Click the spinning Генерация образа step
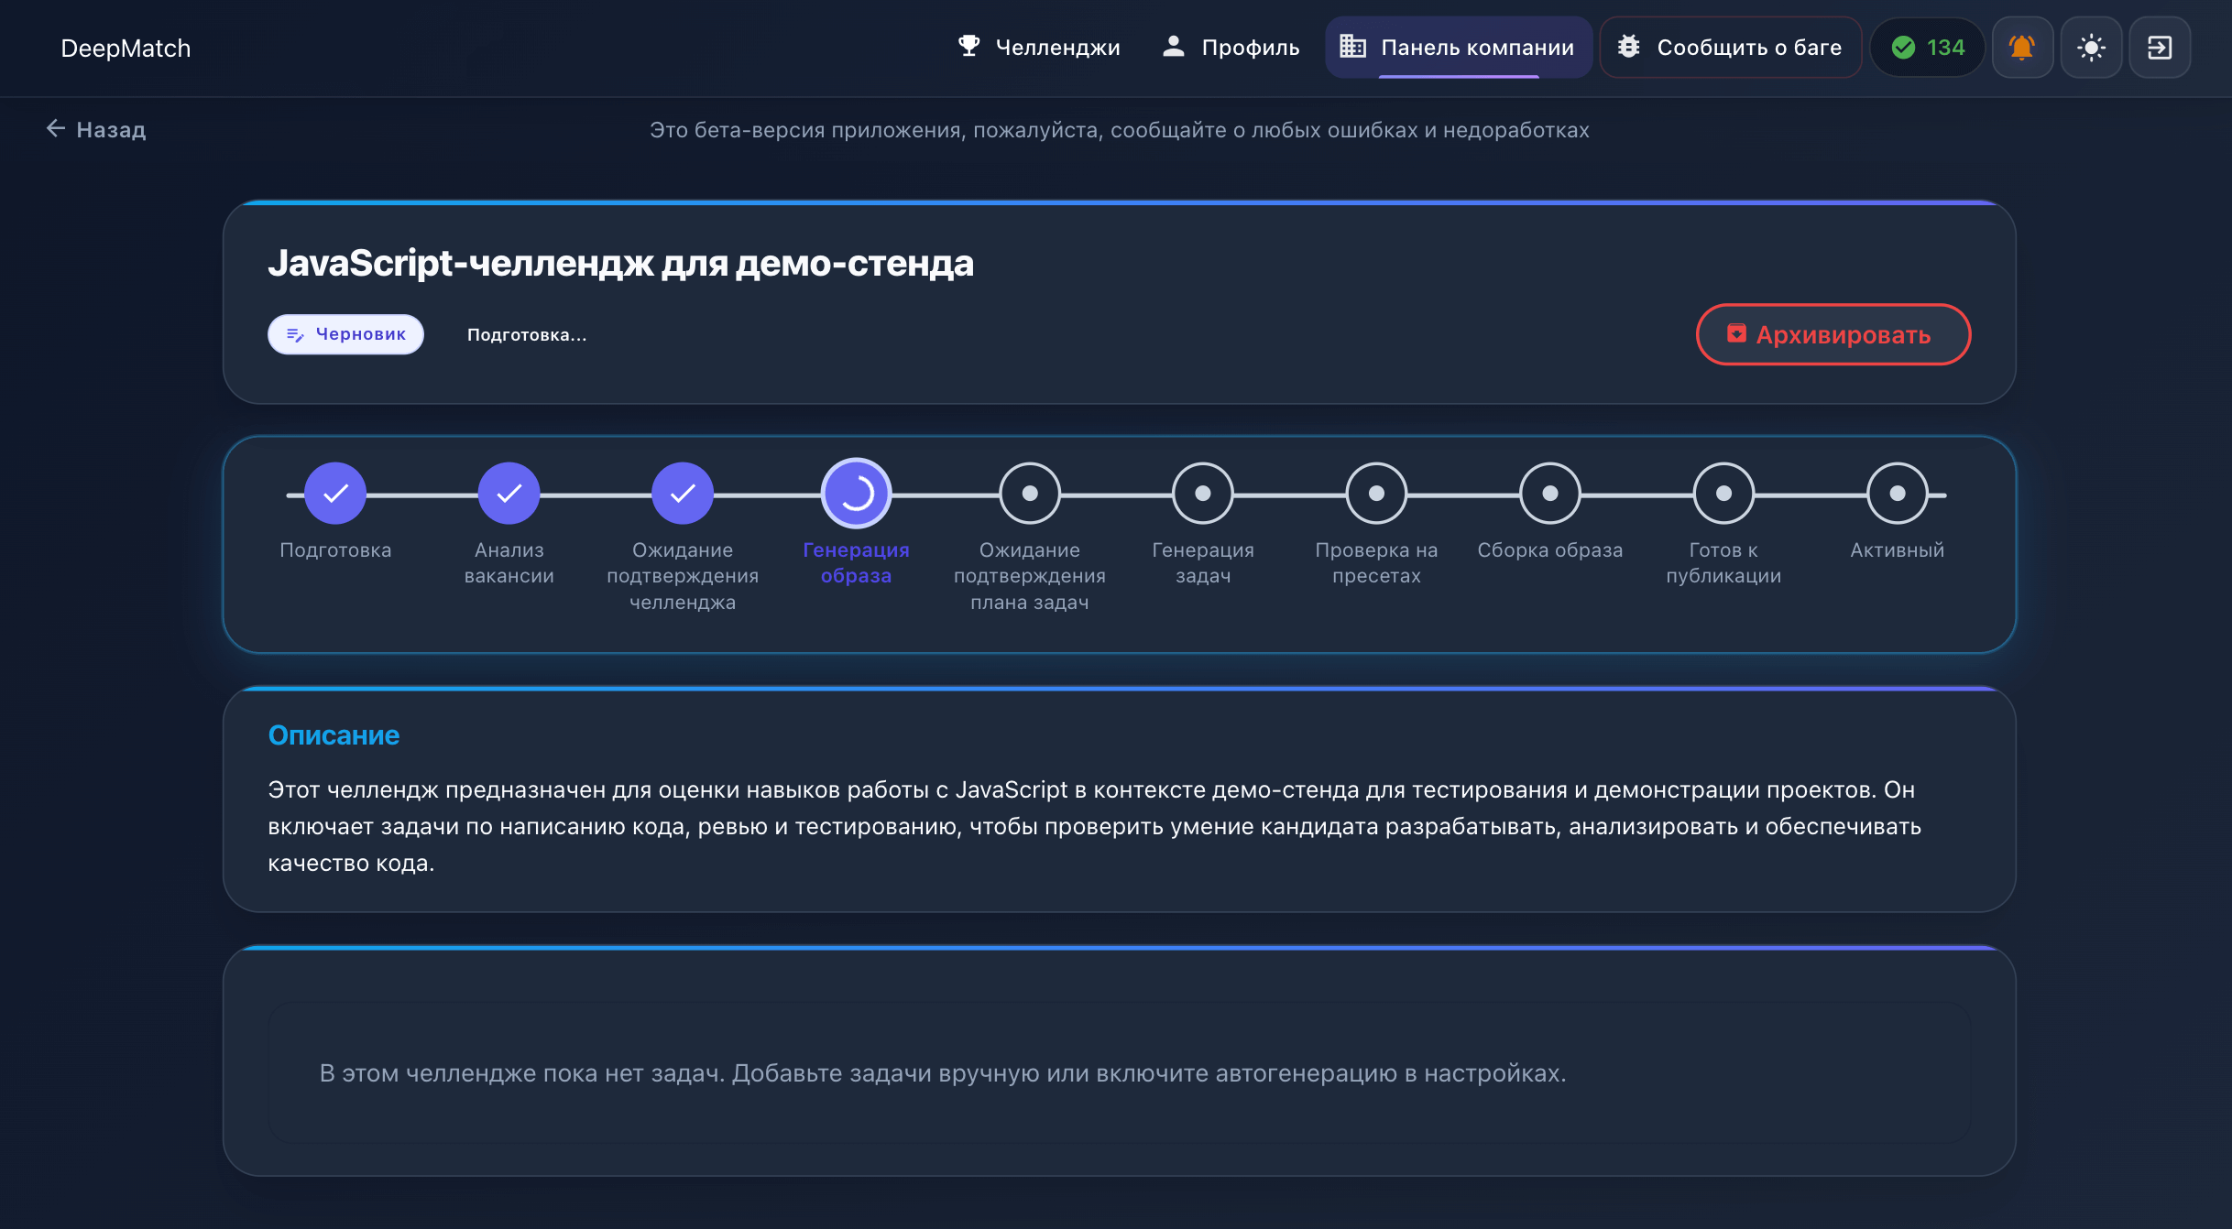 tap(855, 492)
